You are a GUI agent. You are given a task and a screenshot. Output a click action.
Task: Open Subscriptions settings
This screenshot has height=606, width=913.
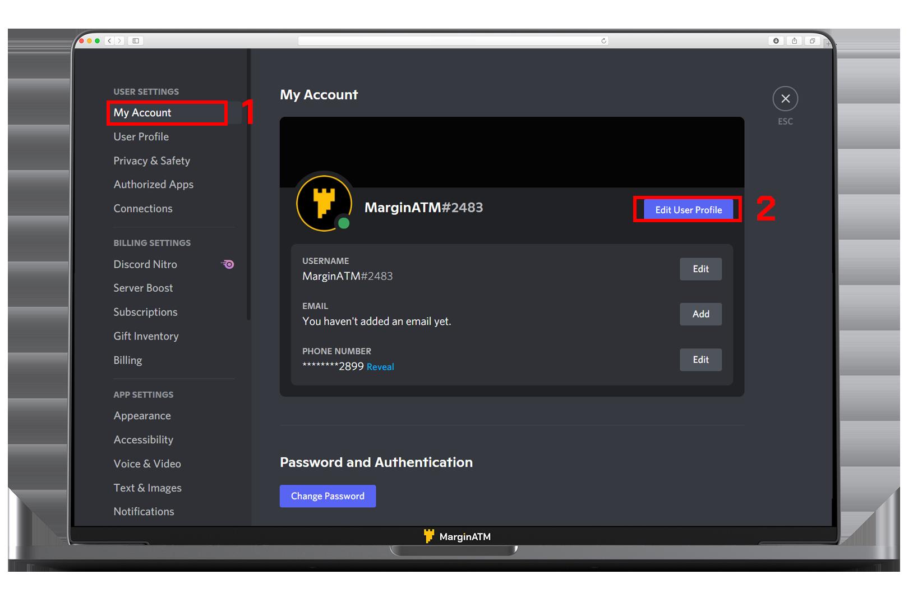pyautogui.click(x=145, y=312)
